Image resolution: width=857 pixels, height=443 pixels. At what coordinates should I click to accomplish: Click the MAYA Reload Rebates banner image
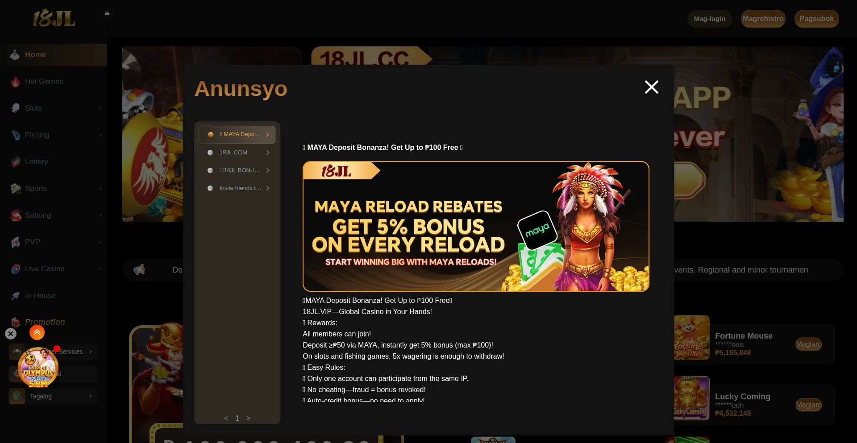click(476, 227)
